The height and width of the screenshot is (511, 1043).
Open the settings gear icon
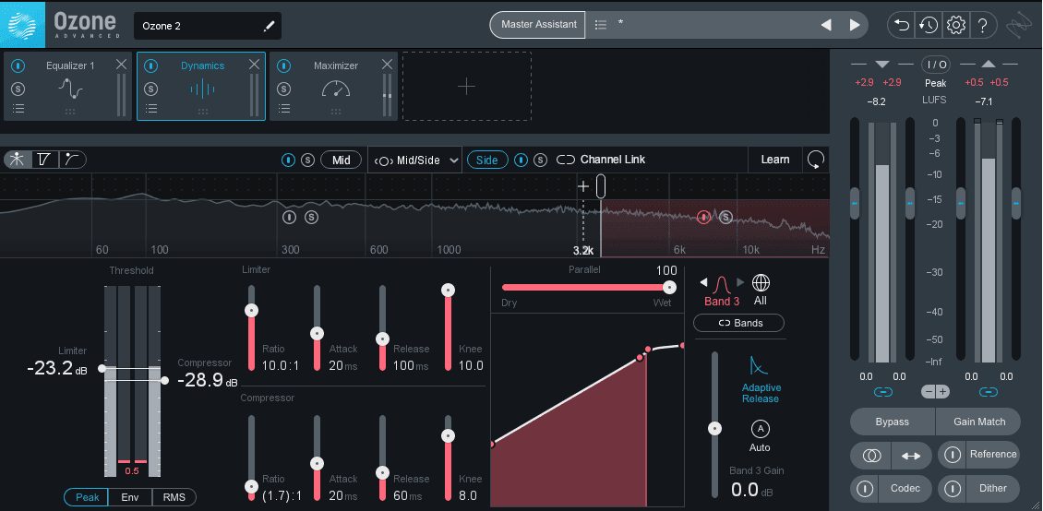point(956,25)
